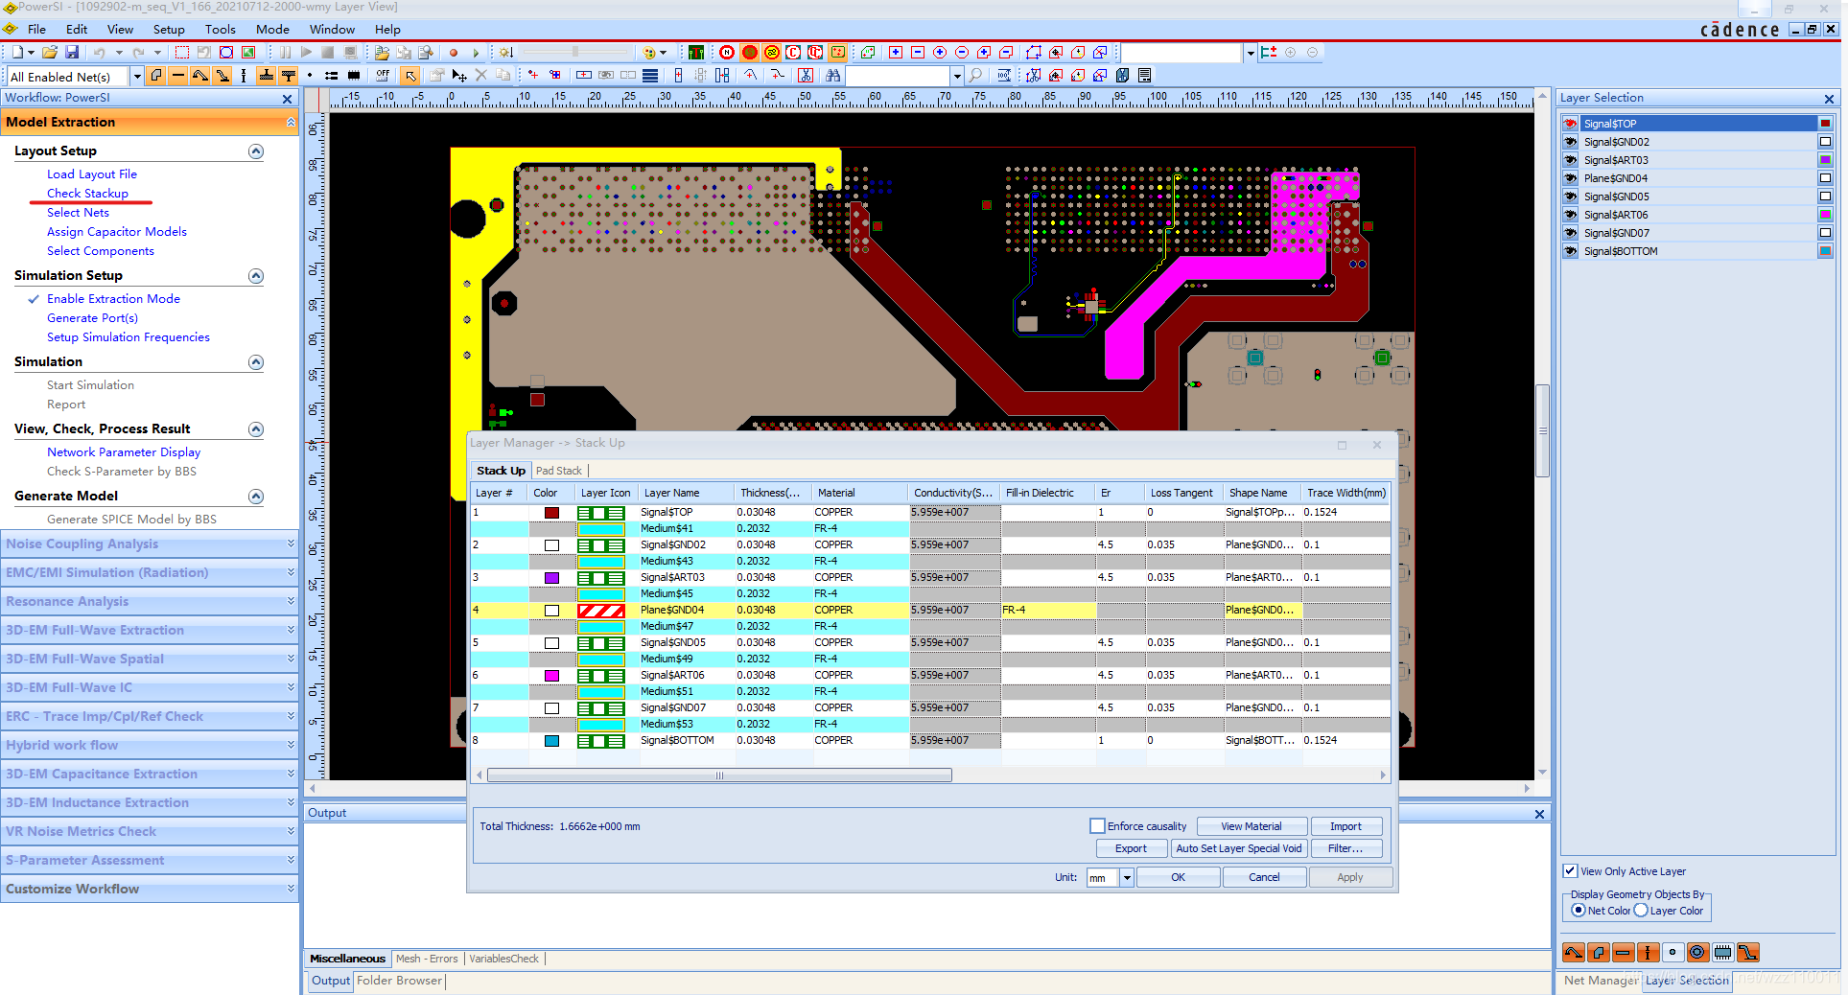The image size is (1848, 995).
Task: Switch to the Pad Stack tab
Action: pos(559,471)
